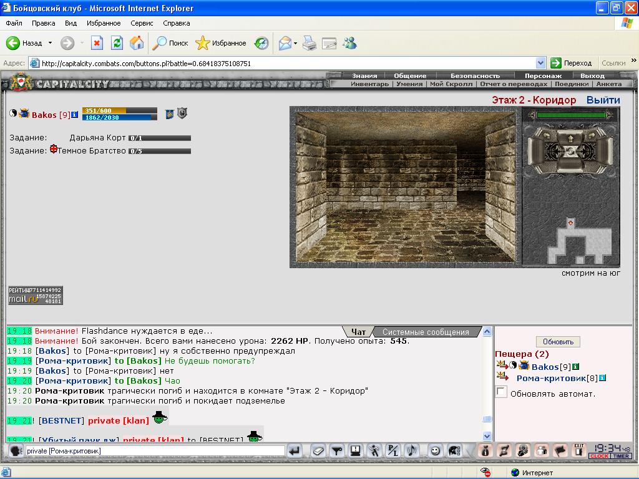Expand the Links (Ссылки) toolbar chevron
Screen dimensions: 639x479
click(x=634, y=60)
